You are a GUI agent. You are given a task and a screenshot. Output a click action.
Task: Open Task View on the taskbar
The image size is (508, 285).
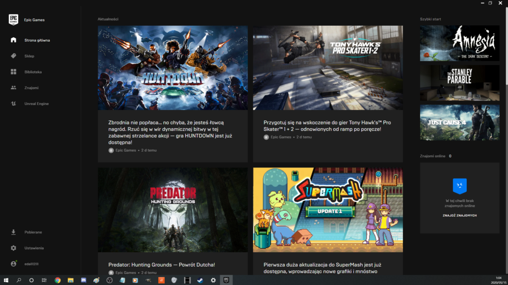(44, 280)
